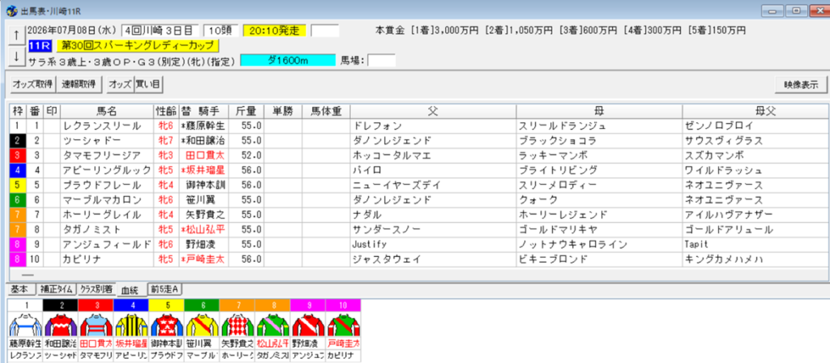Click the red frame 3 color cell
This screenshot has height=363, width=830.
pyautogui.click(x=18, y=156)
